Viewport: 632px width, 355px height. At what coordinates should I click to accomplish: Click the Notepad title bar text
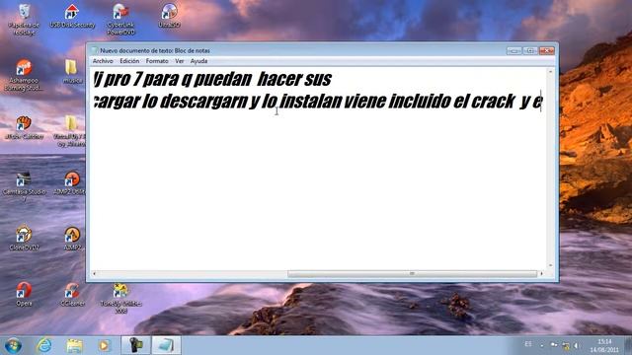[155, 50]
